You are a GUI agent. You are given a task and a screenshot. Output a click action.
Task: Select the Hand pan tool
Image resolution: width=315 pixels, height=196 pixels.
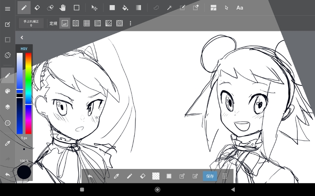click(63, 7)
